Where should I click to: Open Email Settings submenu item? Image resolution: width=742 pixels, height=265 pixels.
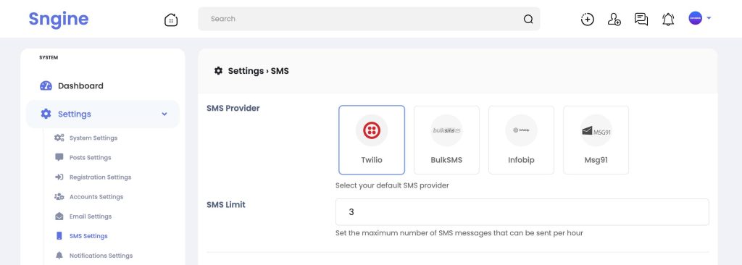click(x=91, y=216)
